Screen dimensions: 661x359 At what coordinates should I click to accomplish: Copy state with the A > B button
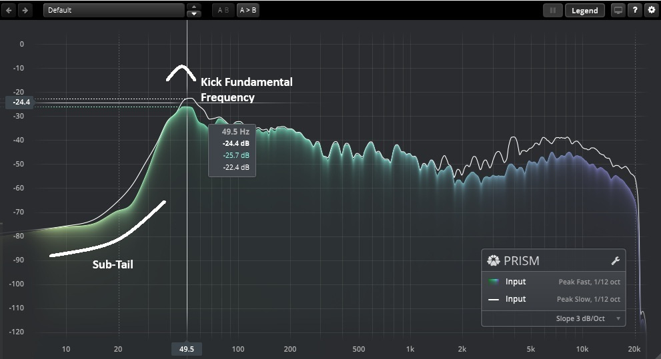click(x=248, y=10)
